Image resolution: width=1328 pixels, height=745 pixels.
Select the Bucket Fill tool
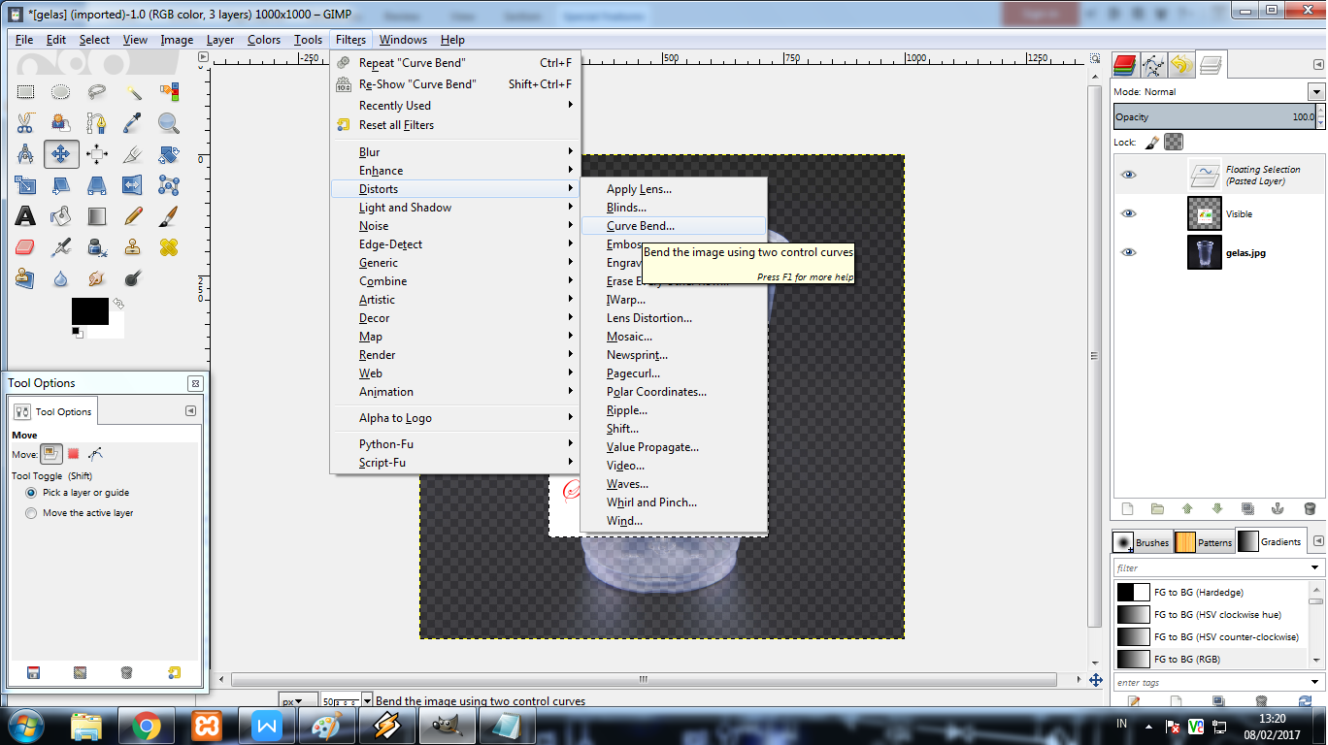click(x=61, y=215)
